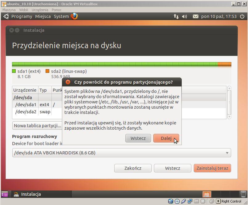
Task: Click VirtualBox optical disc status icon
Action: coord(177,201)
